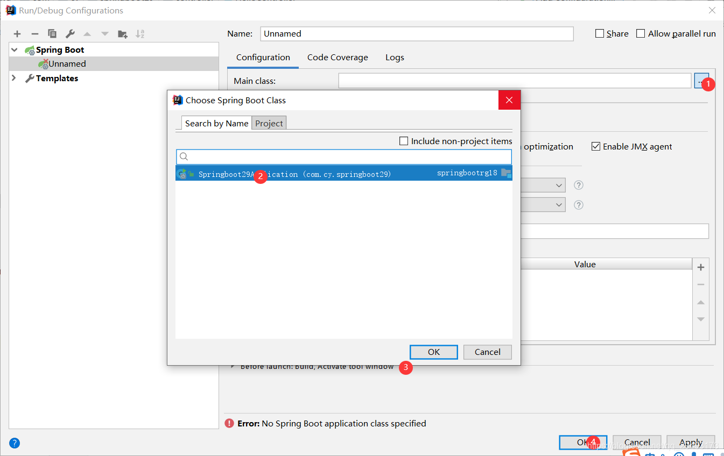Expand the Templates tree node
Viewport: 724px width, 456px height.
click(15, 78)
